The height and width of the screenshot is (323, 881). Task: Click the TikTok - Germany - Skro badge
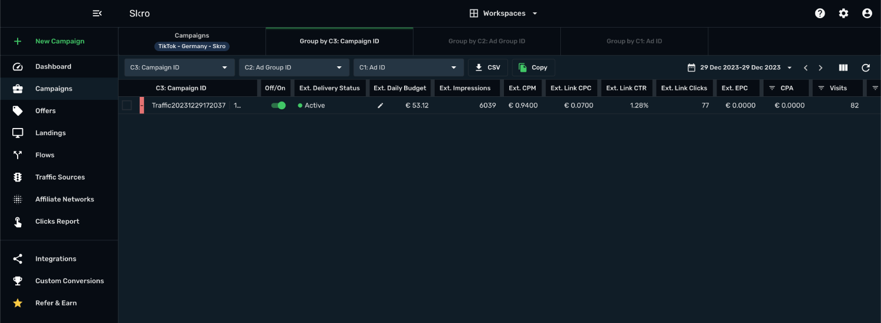point(192,46)
